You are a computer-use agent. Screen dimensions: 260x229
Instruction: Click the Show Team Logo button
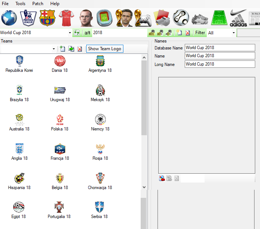coord(105,49)
